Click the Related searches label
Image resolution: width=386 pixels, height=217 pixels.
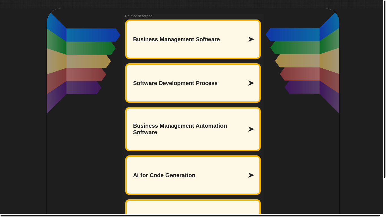click(x=139, y=16)
